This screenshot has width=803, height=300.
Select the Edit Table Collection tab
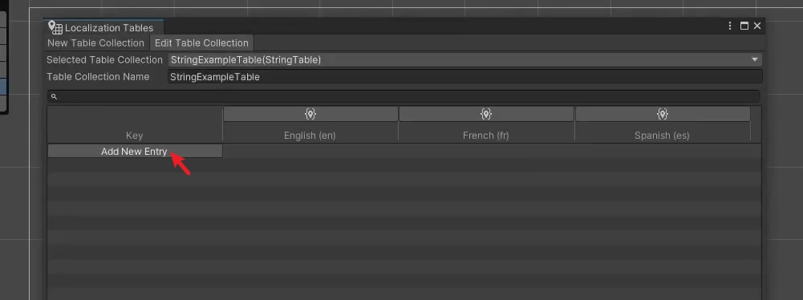coord(202,43)
